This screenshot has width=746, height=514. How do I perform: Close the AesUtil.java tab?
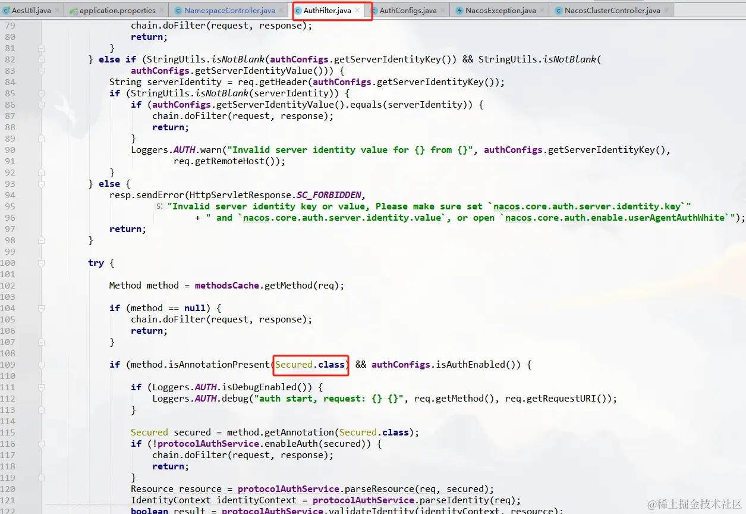(x=57, y=11)
